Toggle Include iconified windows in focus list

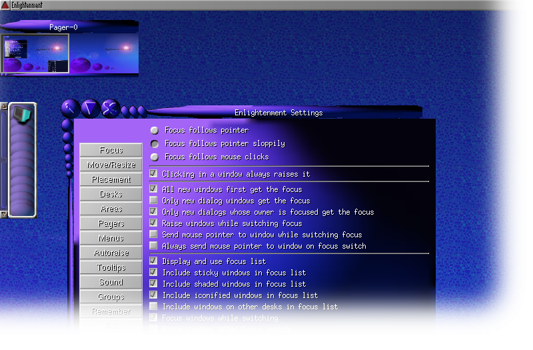[x=153, y=295]
